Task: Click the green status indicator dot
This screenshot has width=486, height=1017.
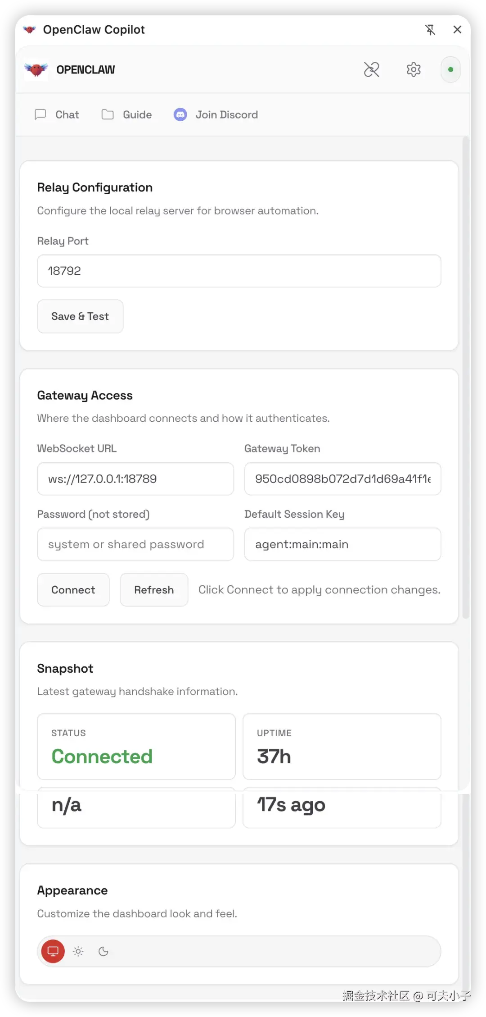Action: click(450, 70)
